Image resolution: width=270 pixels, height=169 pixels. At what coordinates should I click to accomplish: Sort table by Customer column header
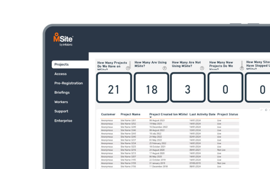pos(108,114)
